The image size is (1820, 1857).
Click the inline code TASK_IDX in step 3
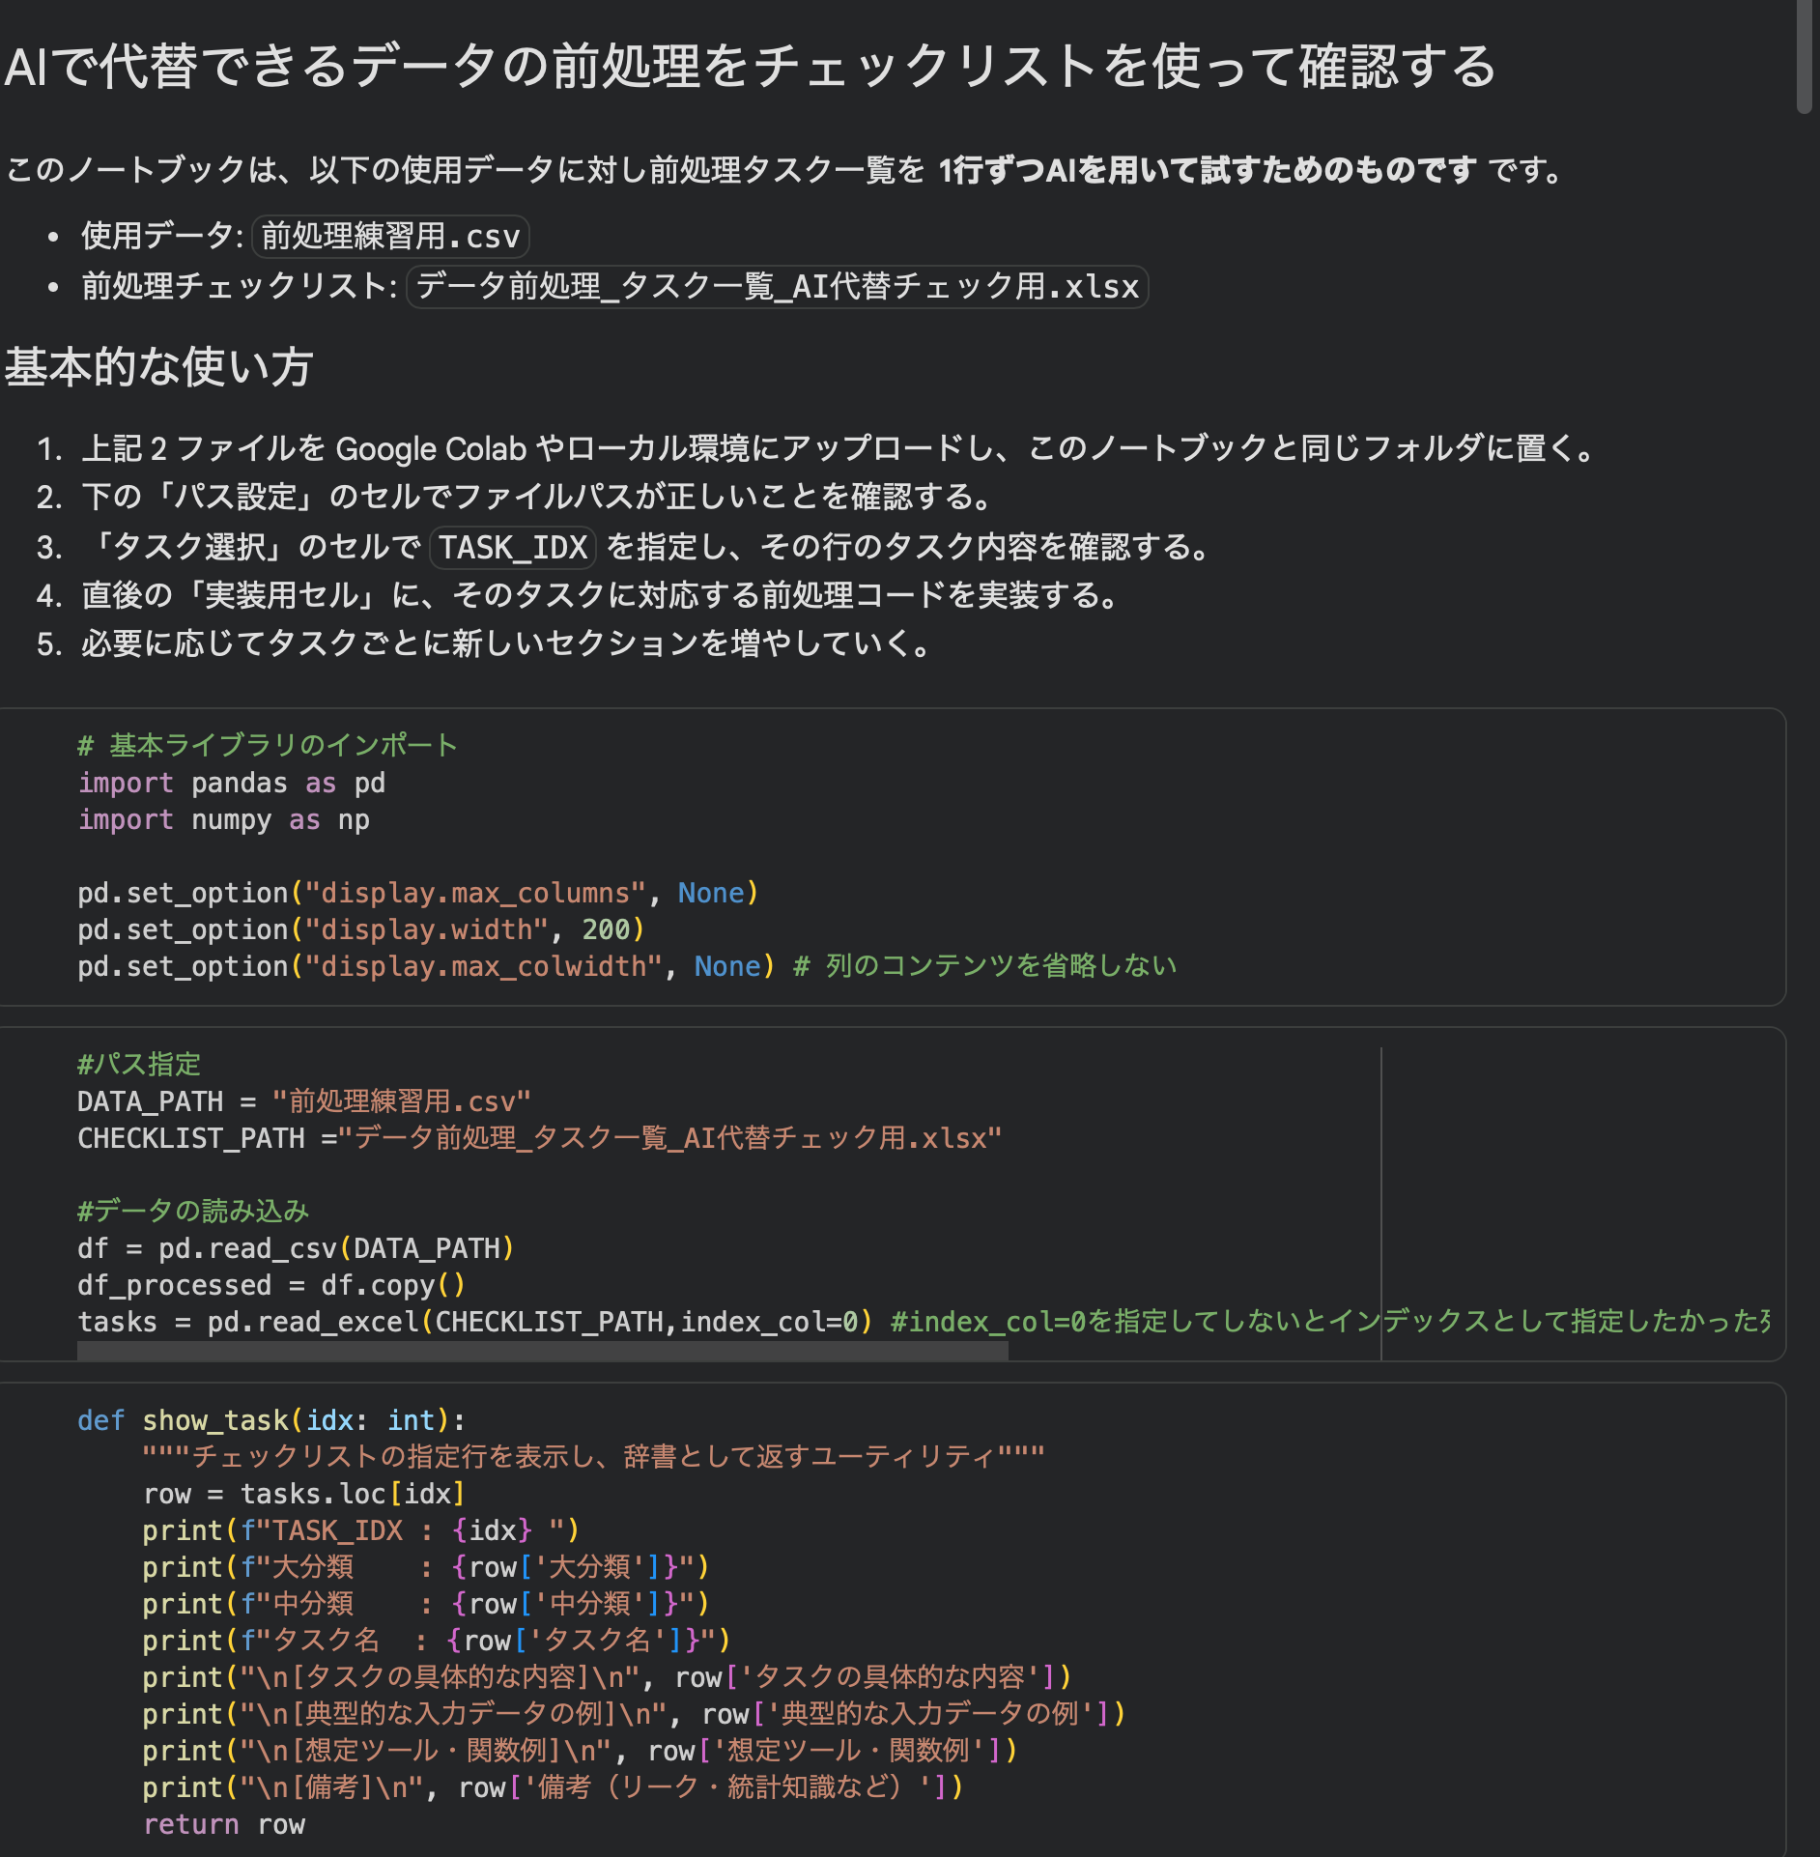click(513, 548)
